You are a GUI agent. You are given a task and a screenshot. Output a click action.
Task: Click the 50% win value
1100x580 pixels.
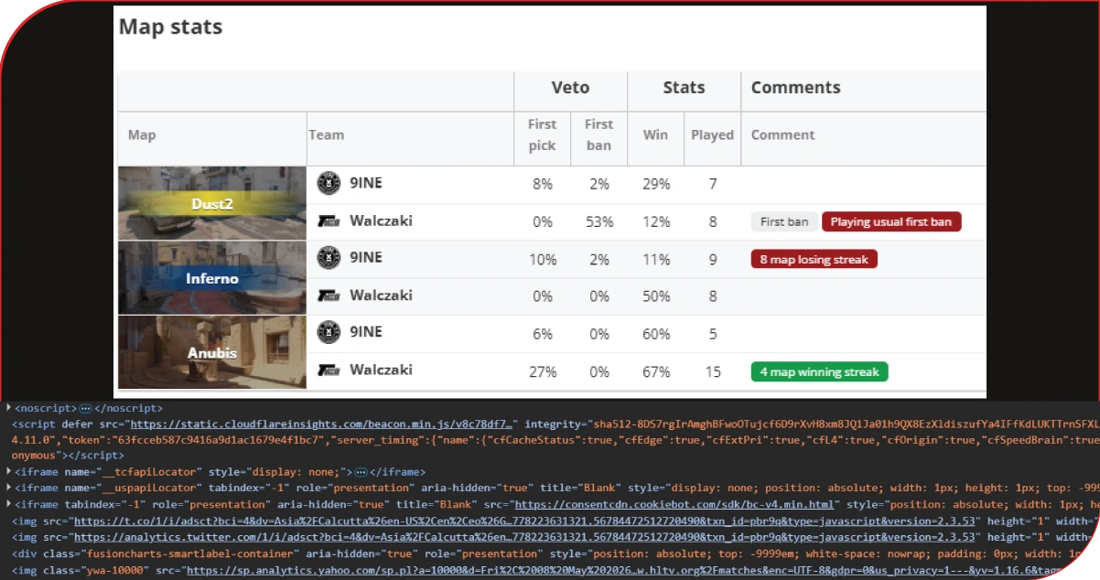click(655, 297)
